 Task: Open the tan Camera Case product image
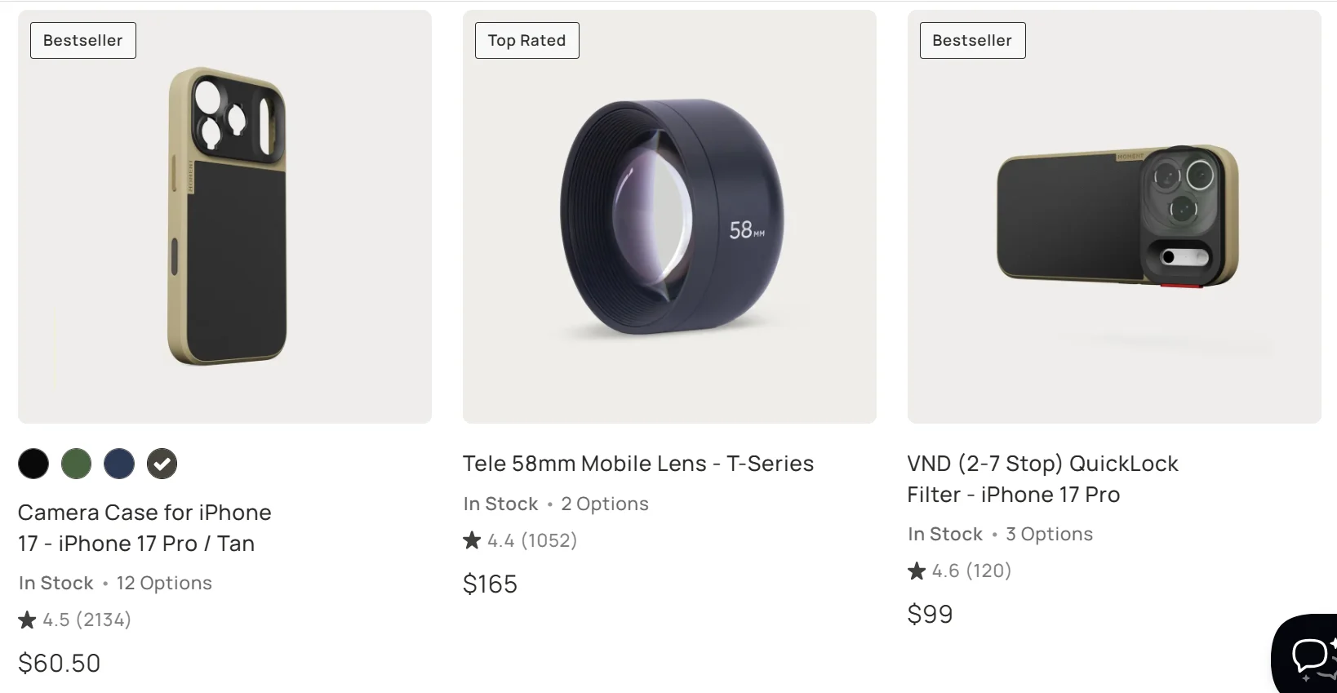point(225,217)
